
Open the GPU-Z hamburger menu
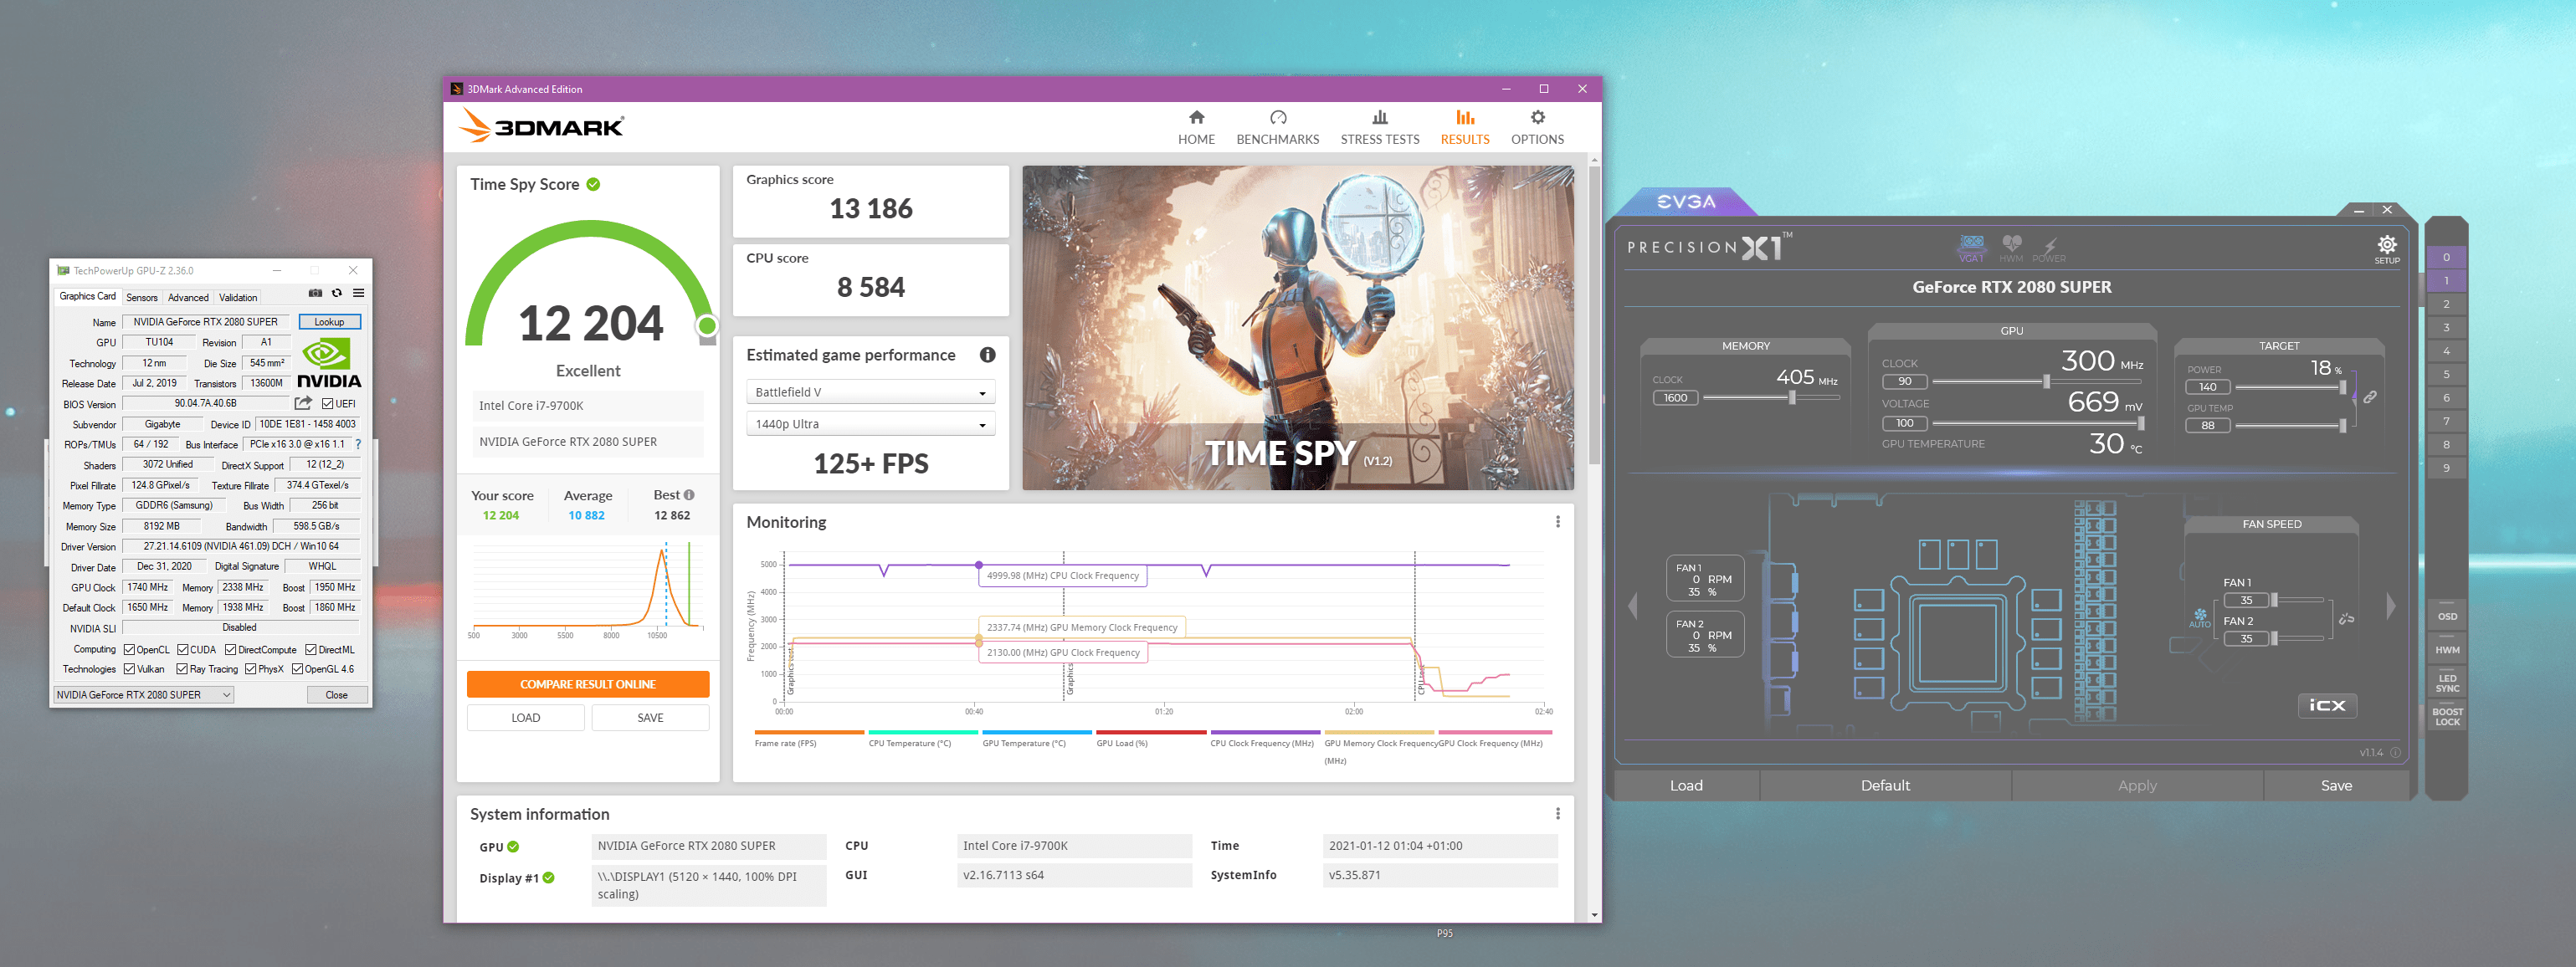pos(358,294)
